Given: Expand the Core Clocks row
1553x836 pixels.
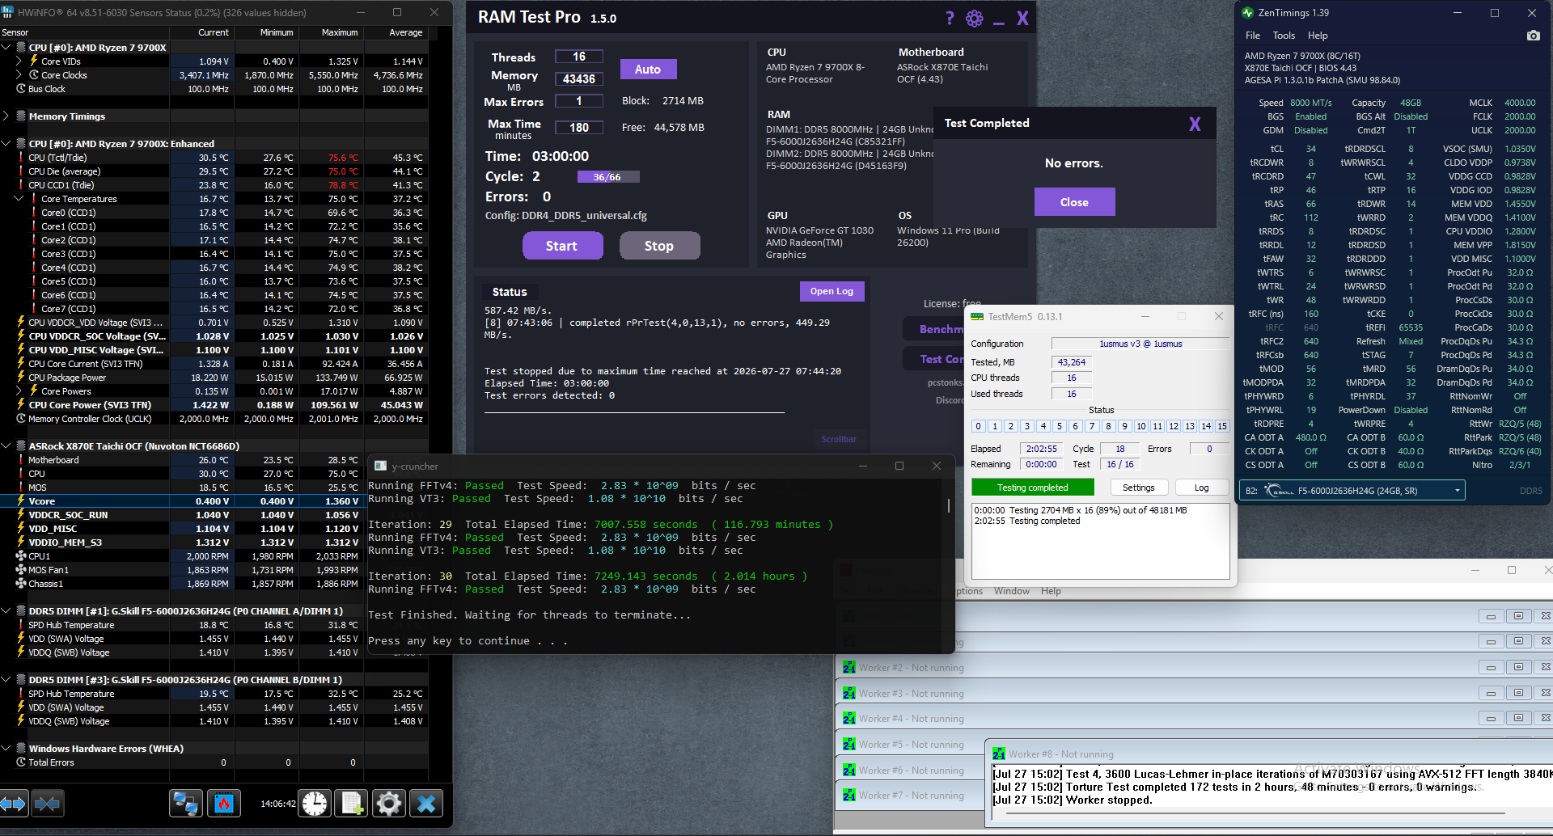Looking at the screenshot, I should click(x=19, y=75).
